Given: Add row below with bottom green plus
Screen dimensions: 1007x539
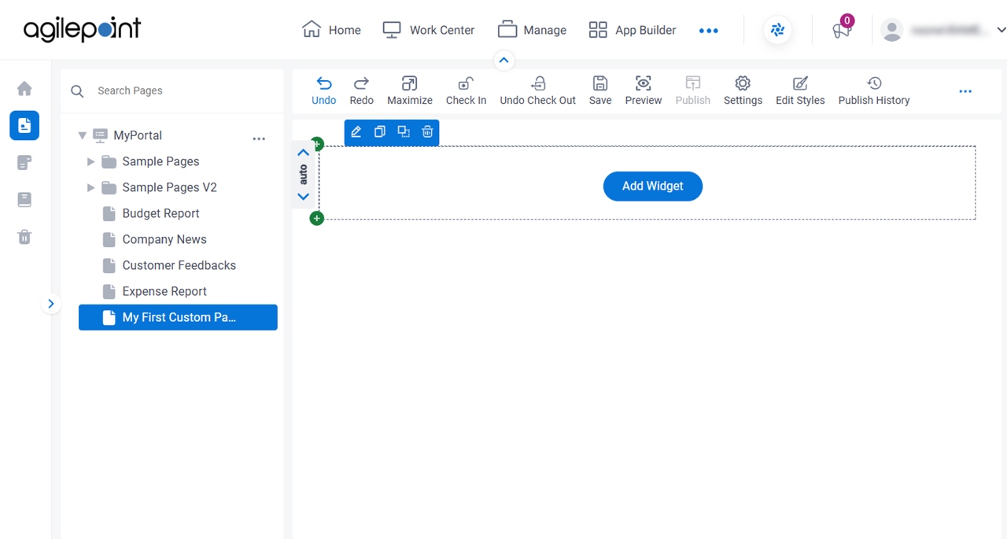Looking at the screenshot, I should [x=317, y=218].
